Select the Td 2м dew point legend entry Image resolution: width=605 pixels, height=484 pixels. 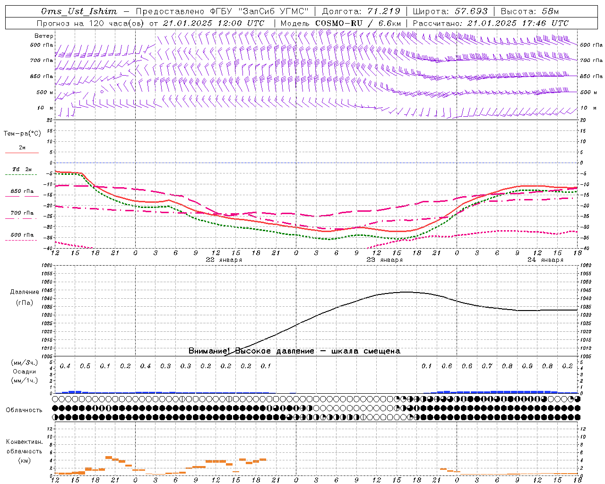point(22,169)
